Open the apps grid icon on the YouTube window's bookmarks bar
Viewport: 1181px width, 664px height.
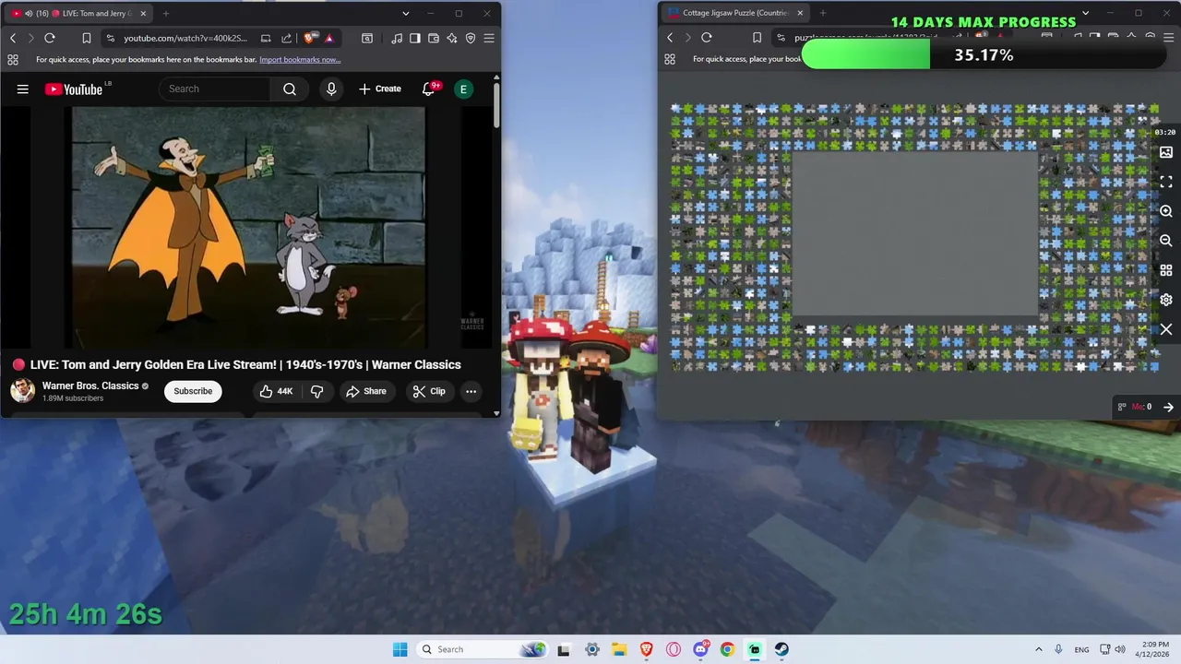(x=13, y=59)
